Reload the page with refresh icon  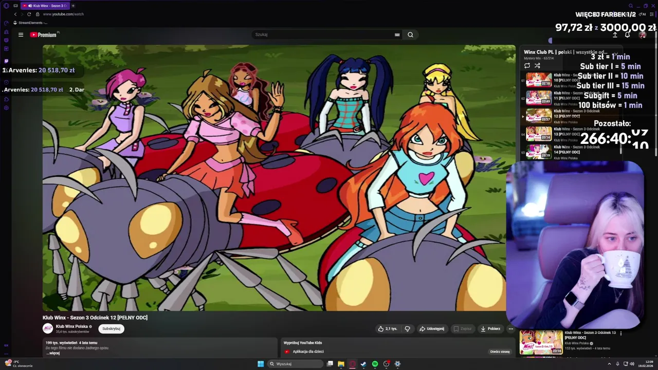29,14
